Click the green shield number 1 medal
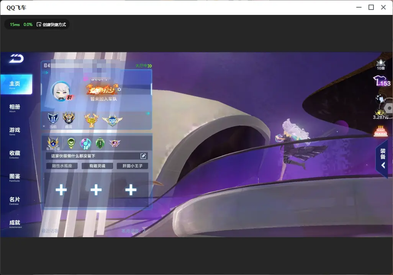The height and width of the screenshot is (275, 393). pyautogui.click(x=100, y=143)
